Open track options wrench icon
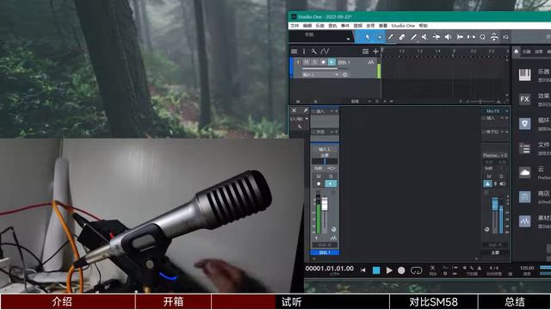This screenshot has height=310, width=551. [x=313, y=52]
